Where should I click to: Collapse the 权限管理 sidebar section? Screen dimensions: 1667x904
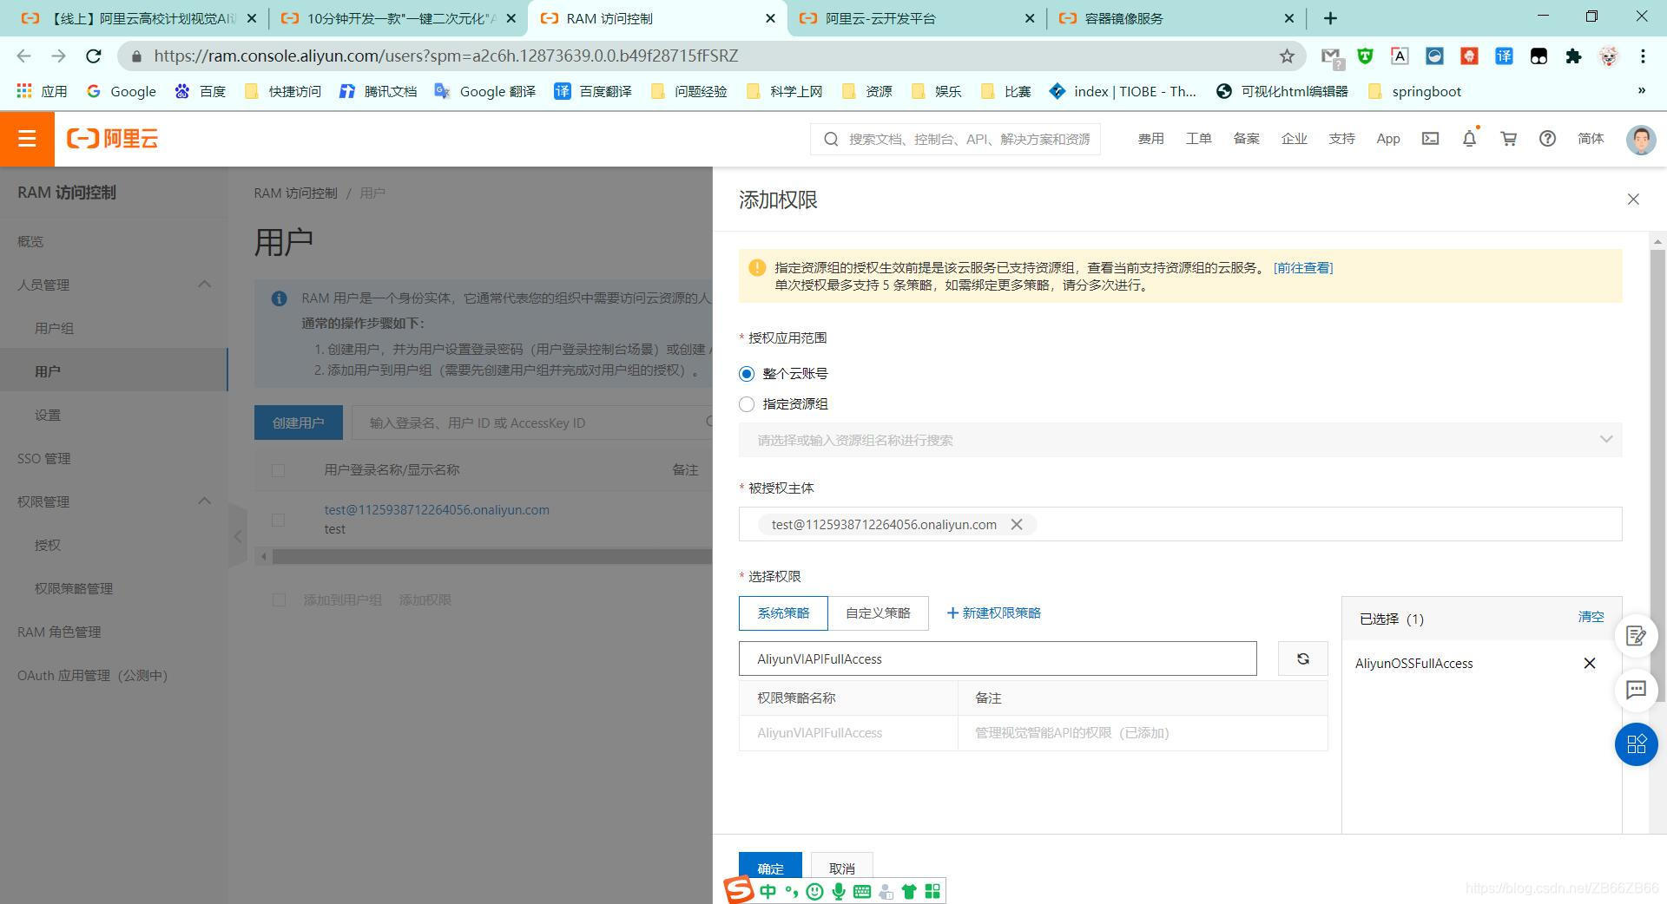tap(205, 501)
